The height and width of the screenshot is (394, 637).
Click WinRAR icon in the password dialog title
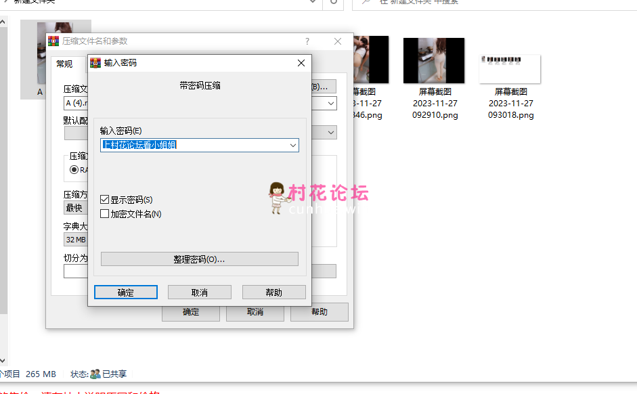(95, 63)
